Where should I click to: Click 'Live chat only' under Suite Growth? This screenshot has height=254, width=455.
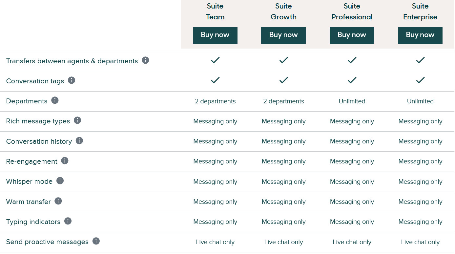point(283,242)
